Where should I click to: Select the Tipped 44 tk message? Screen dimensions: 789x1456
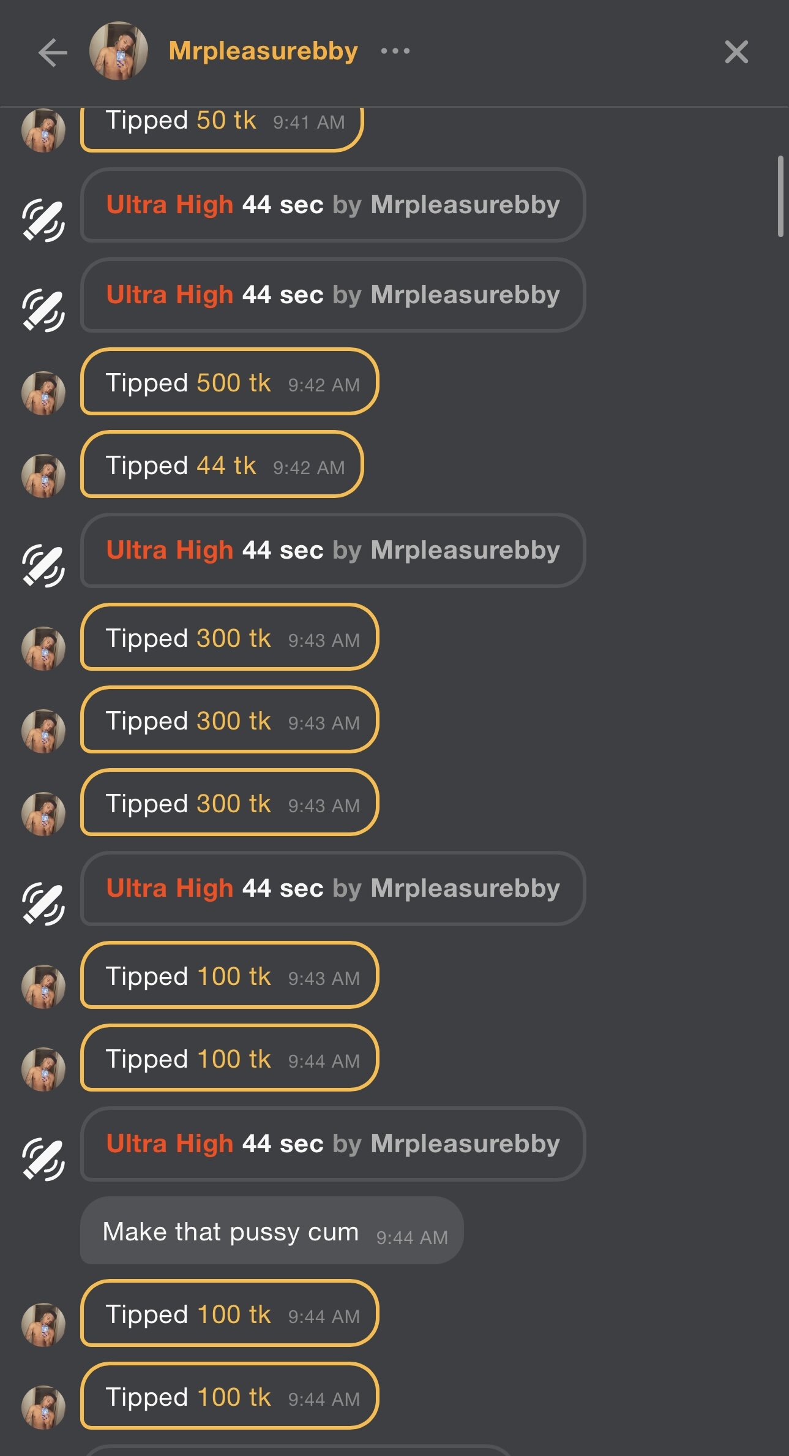(222, 465)
